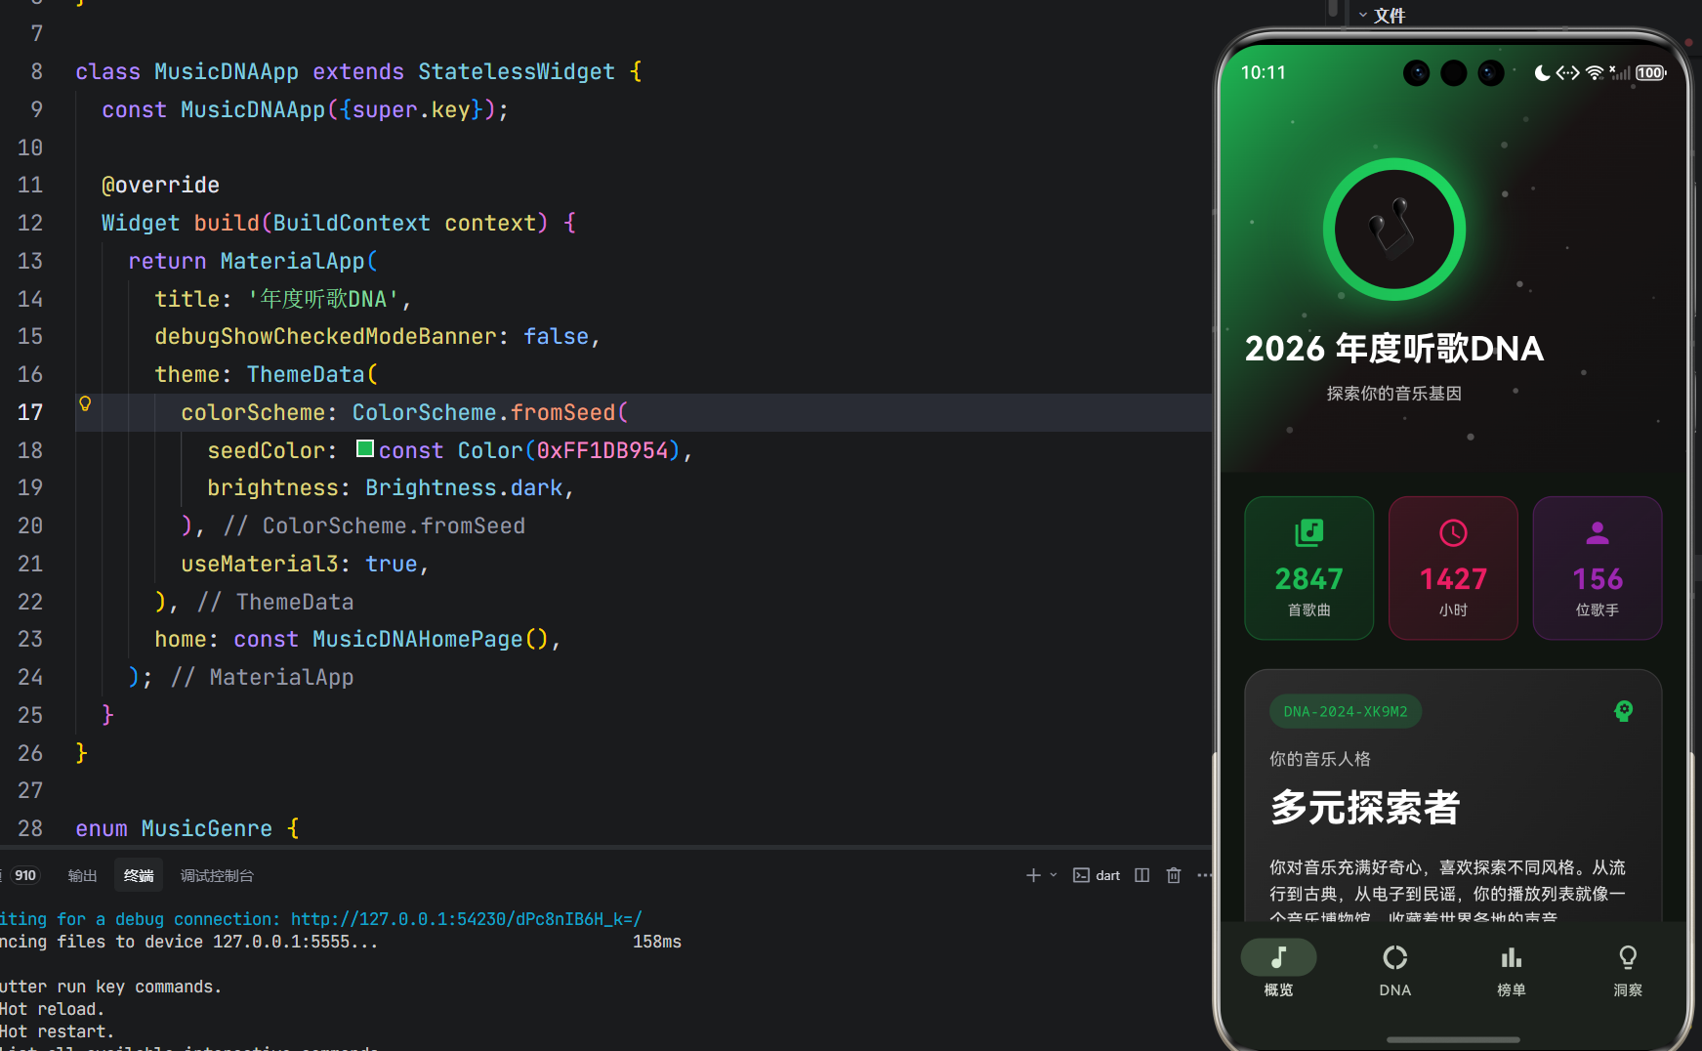Screen dimensions: 1702x1051
Task: Click line number 17 in the editor gutter
Action: tap(30, 412)
